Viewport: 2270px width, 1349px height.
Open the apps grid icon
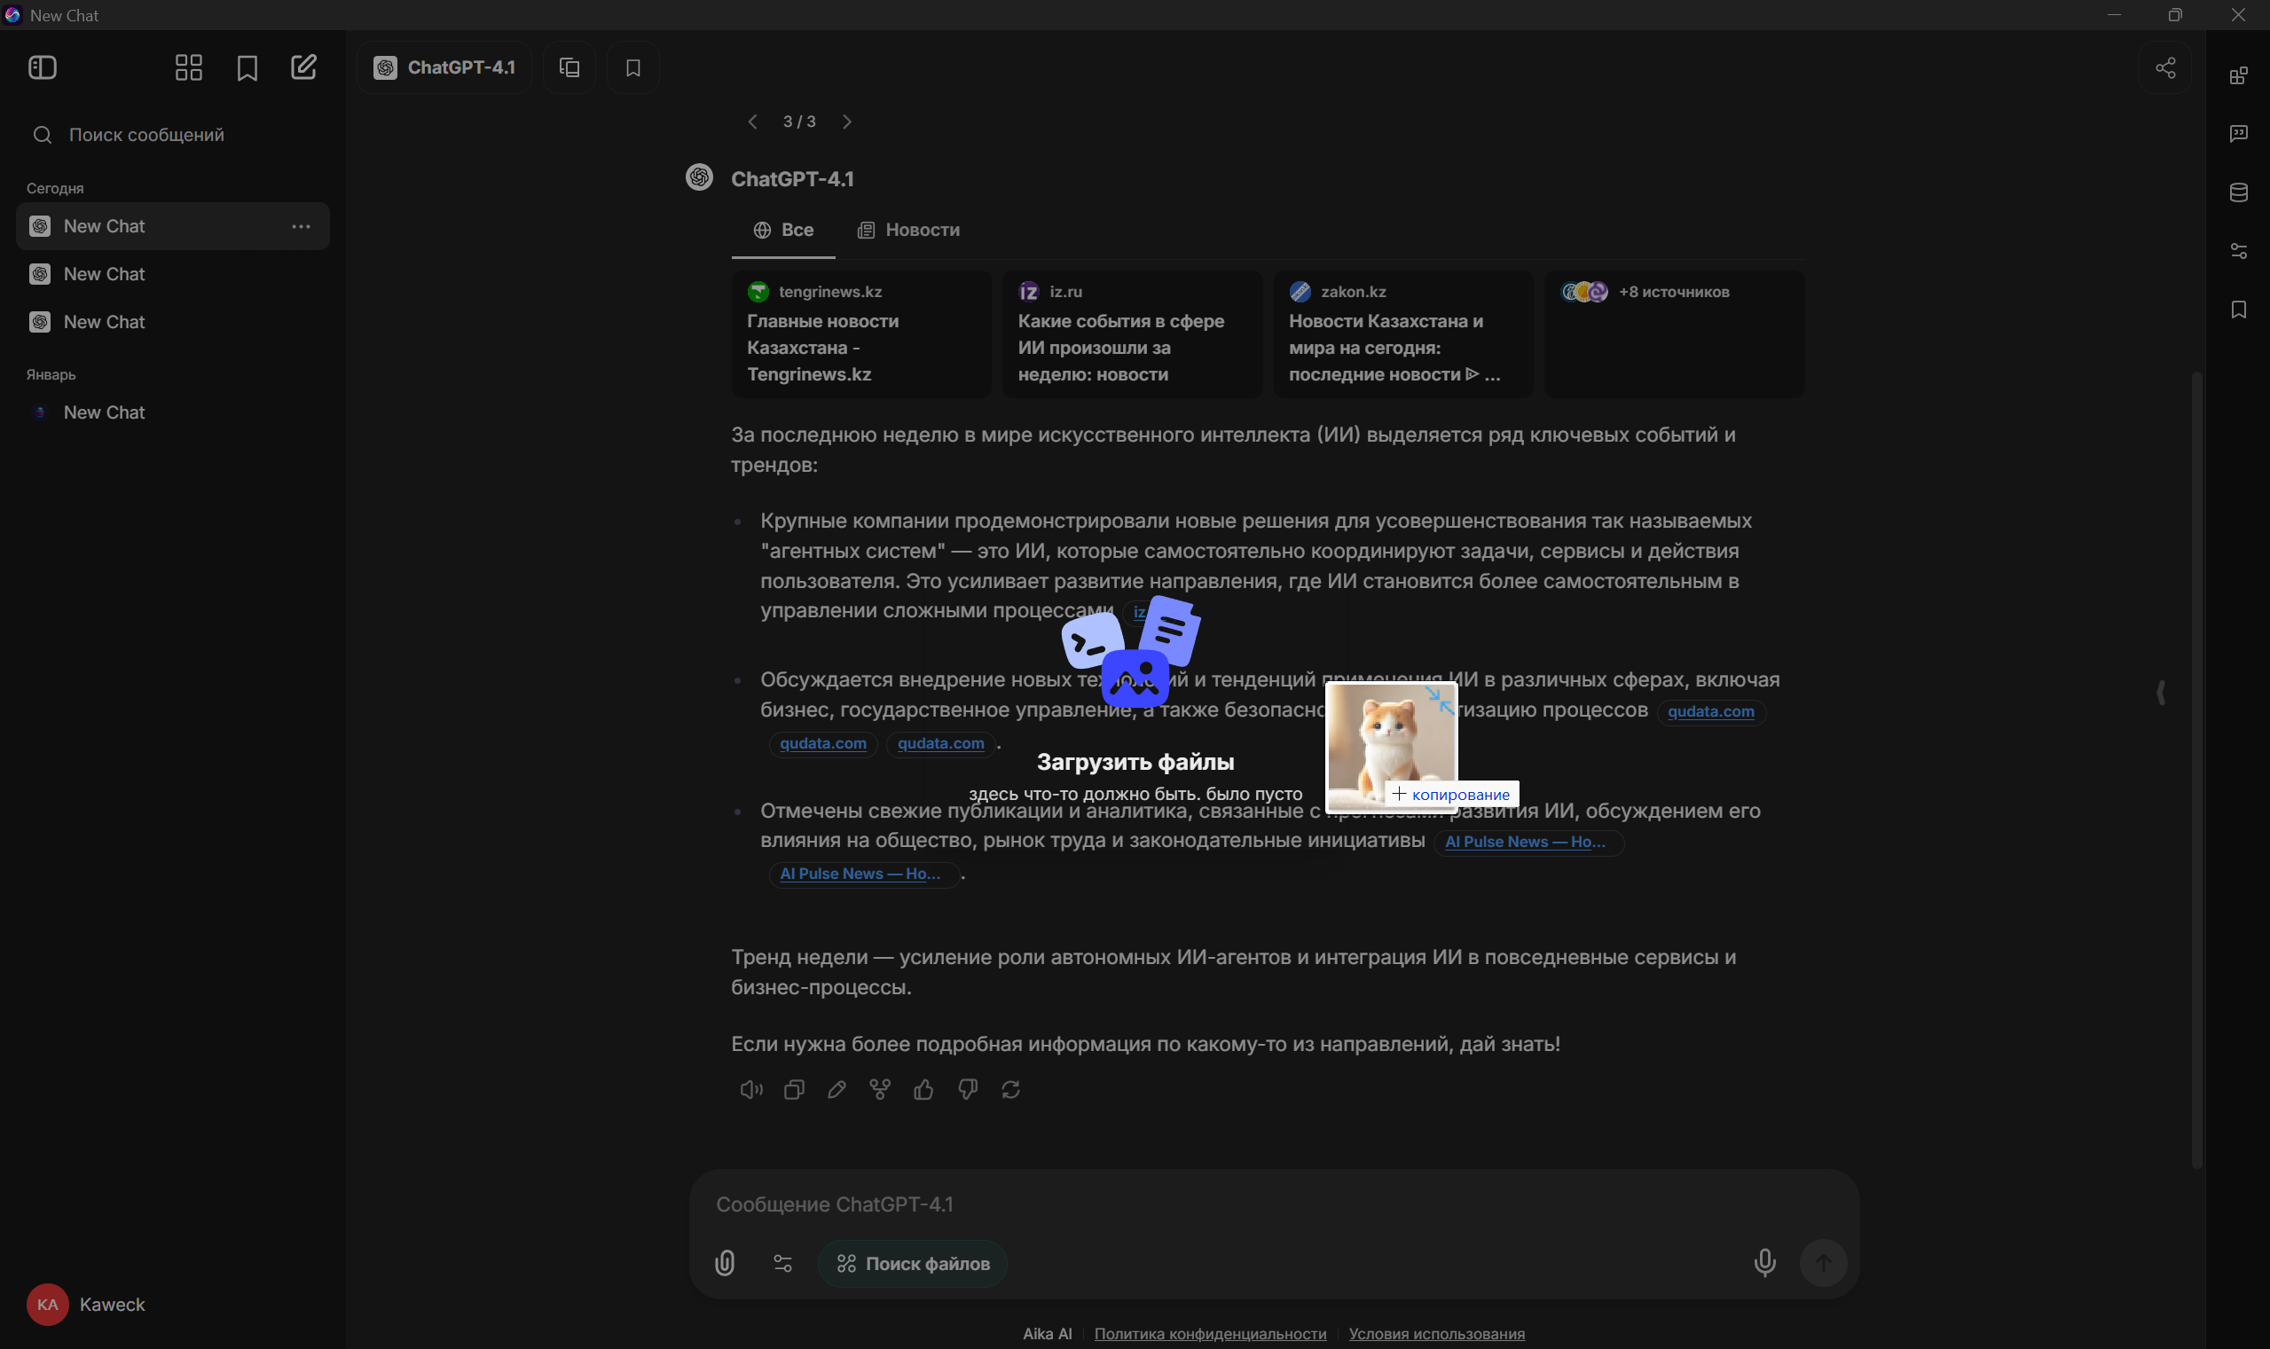click(x=188, y=67)
